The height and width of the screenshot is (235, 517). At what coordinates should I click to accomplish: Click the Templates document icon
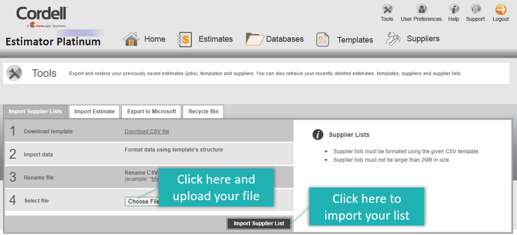pos(323,39)
